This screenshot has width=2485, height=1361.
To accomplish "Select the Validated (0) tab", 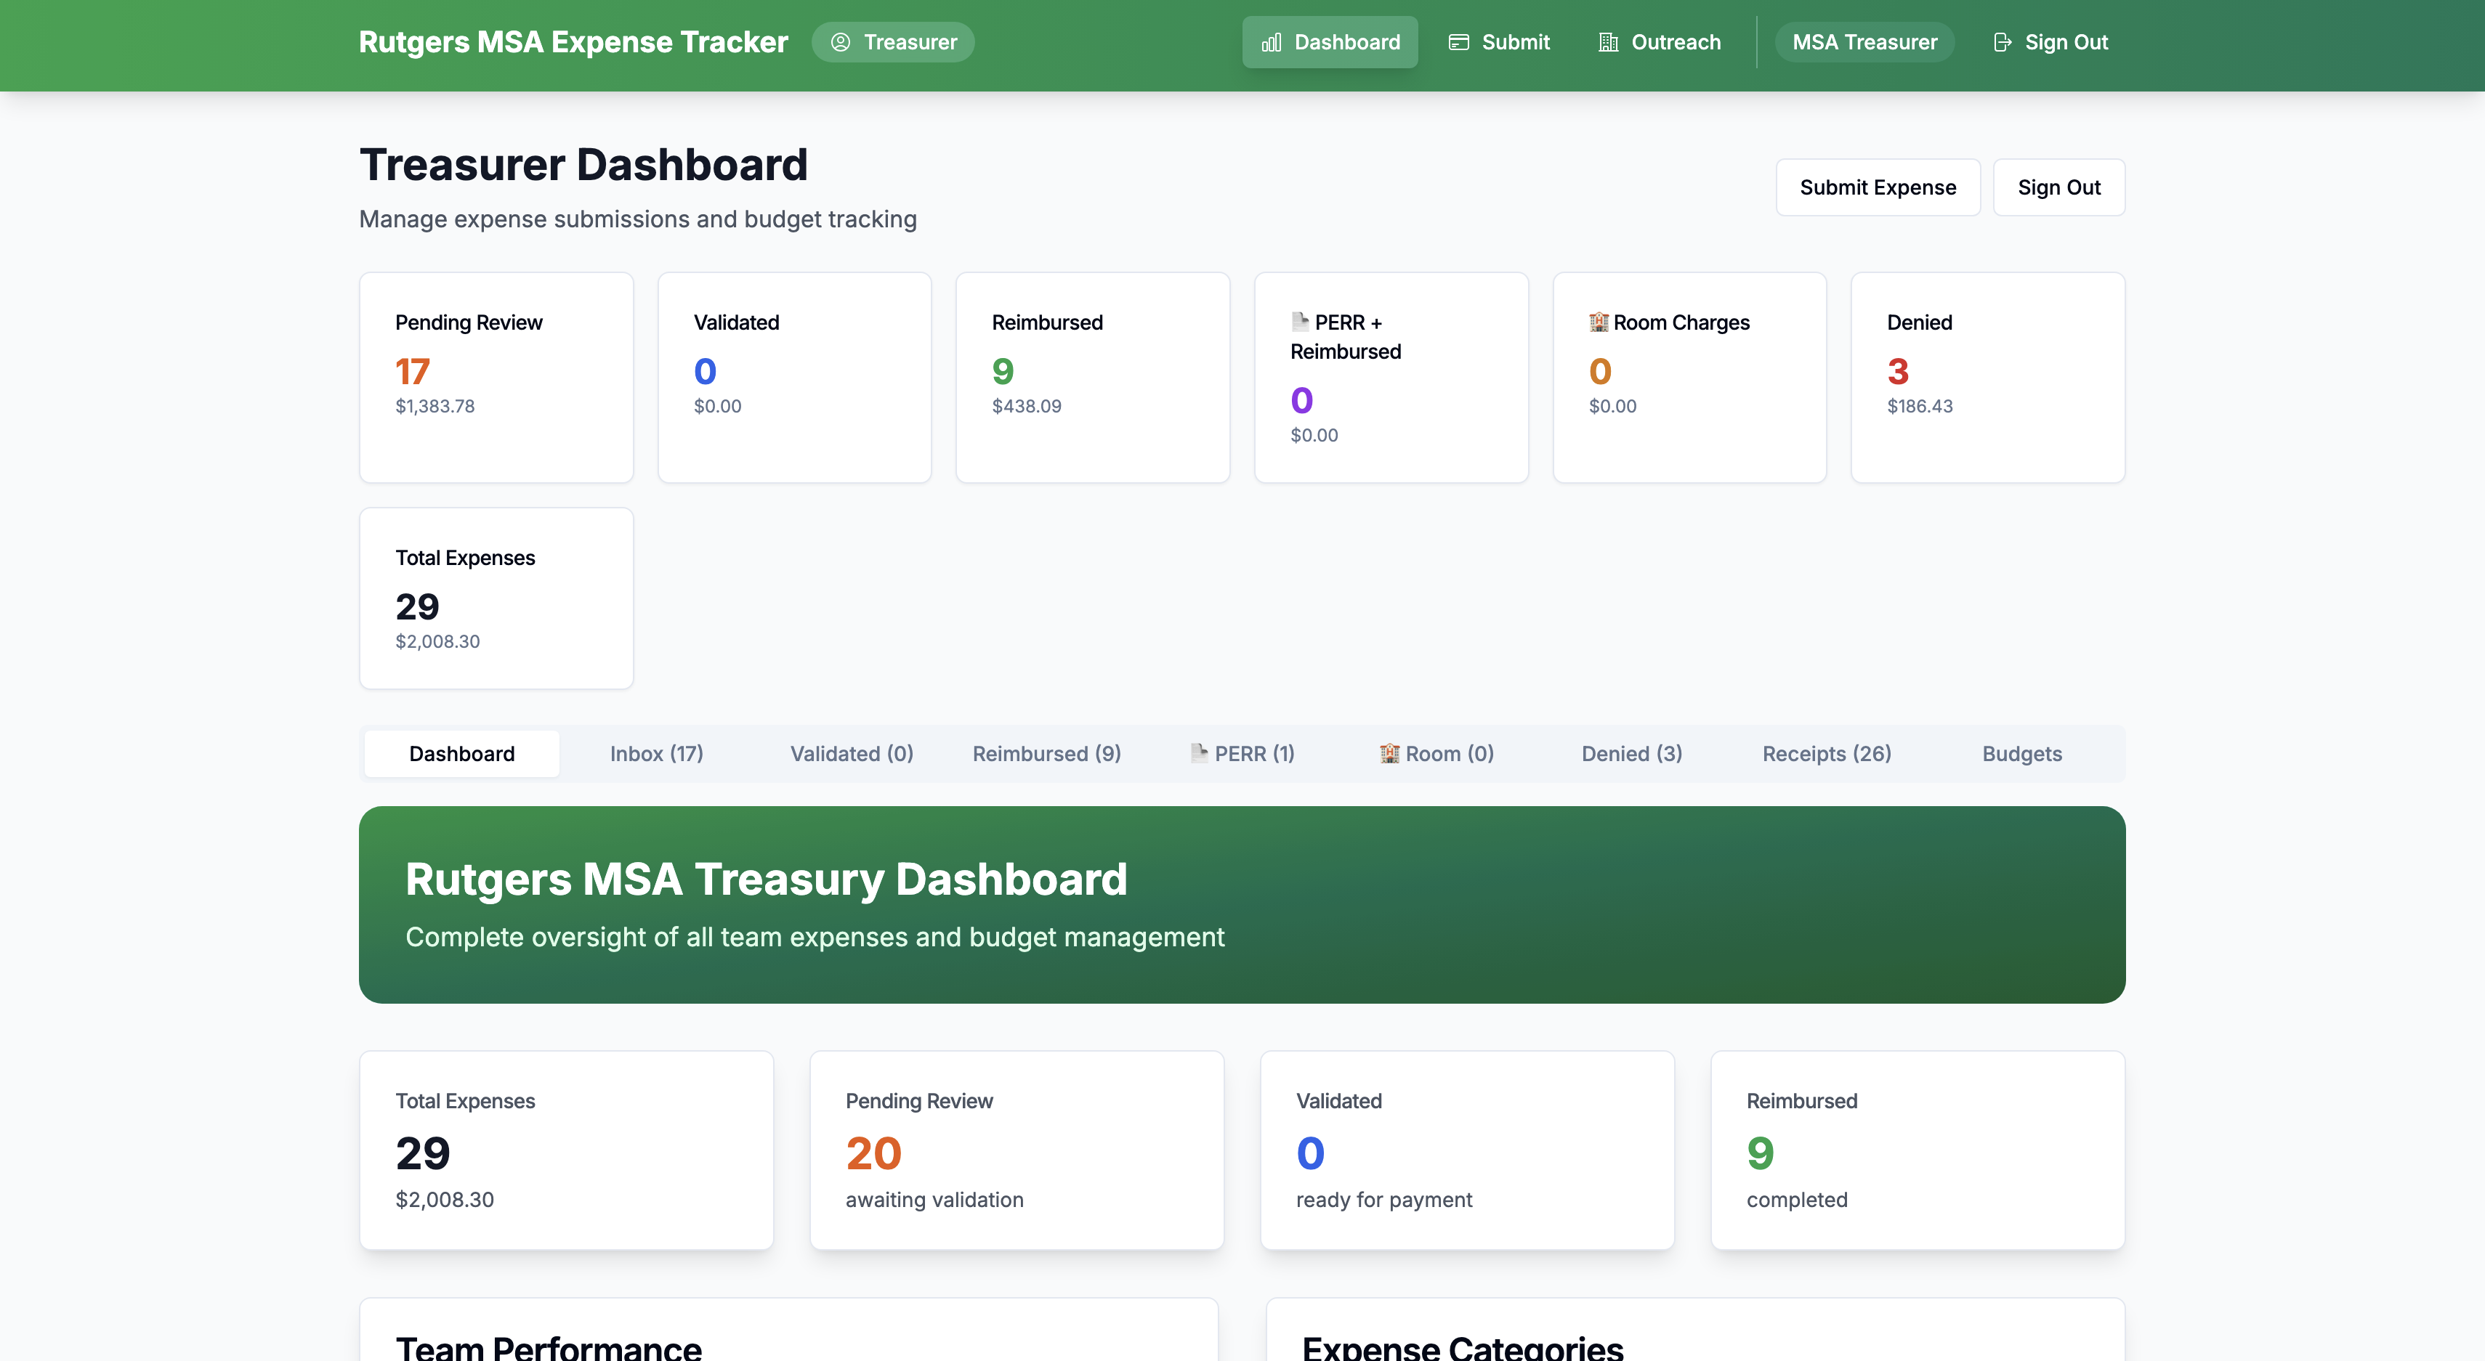I will pos(851,753).
